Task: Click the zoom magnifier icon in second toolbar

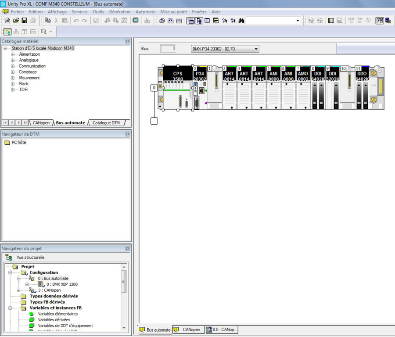Action: (x=43, y=32)
